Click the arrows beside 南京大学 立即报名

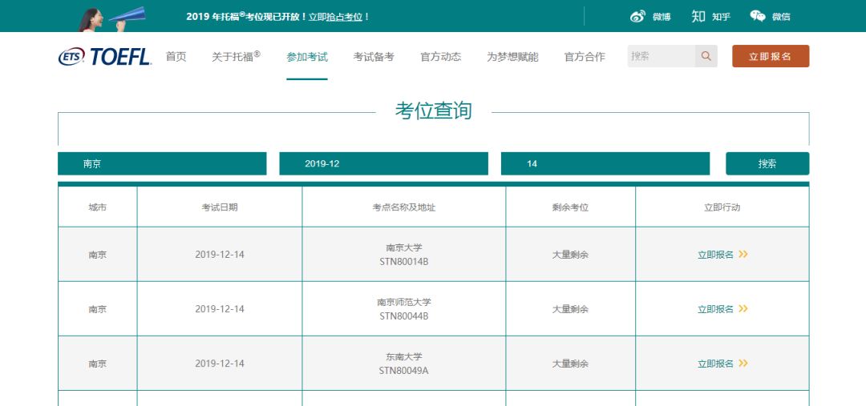743,255
